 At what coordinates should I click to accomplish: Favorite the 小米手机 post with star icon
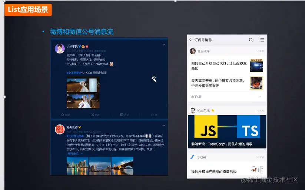click(65, 115)
